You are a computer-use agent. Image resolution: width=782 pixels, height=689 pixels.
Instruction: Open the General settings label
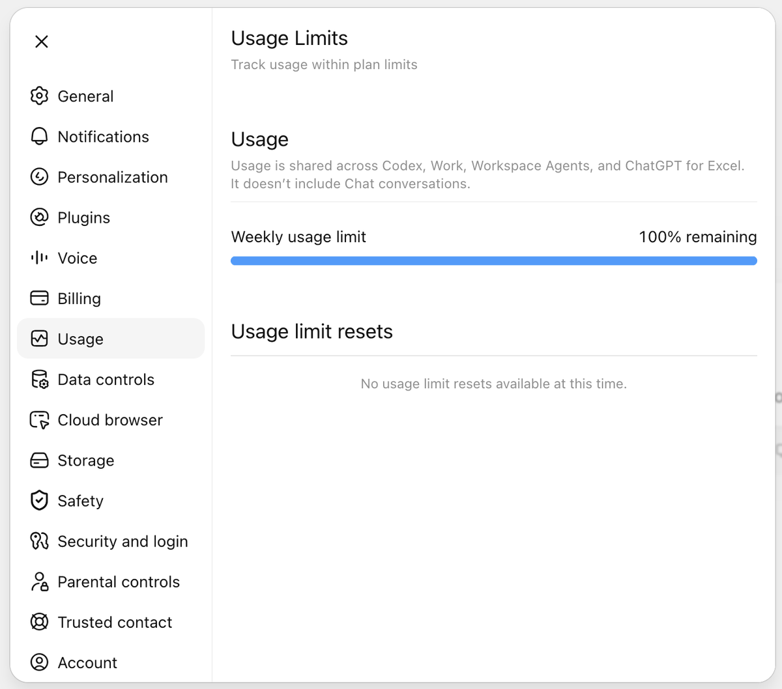[85, 96]
